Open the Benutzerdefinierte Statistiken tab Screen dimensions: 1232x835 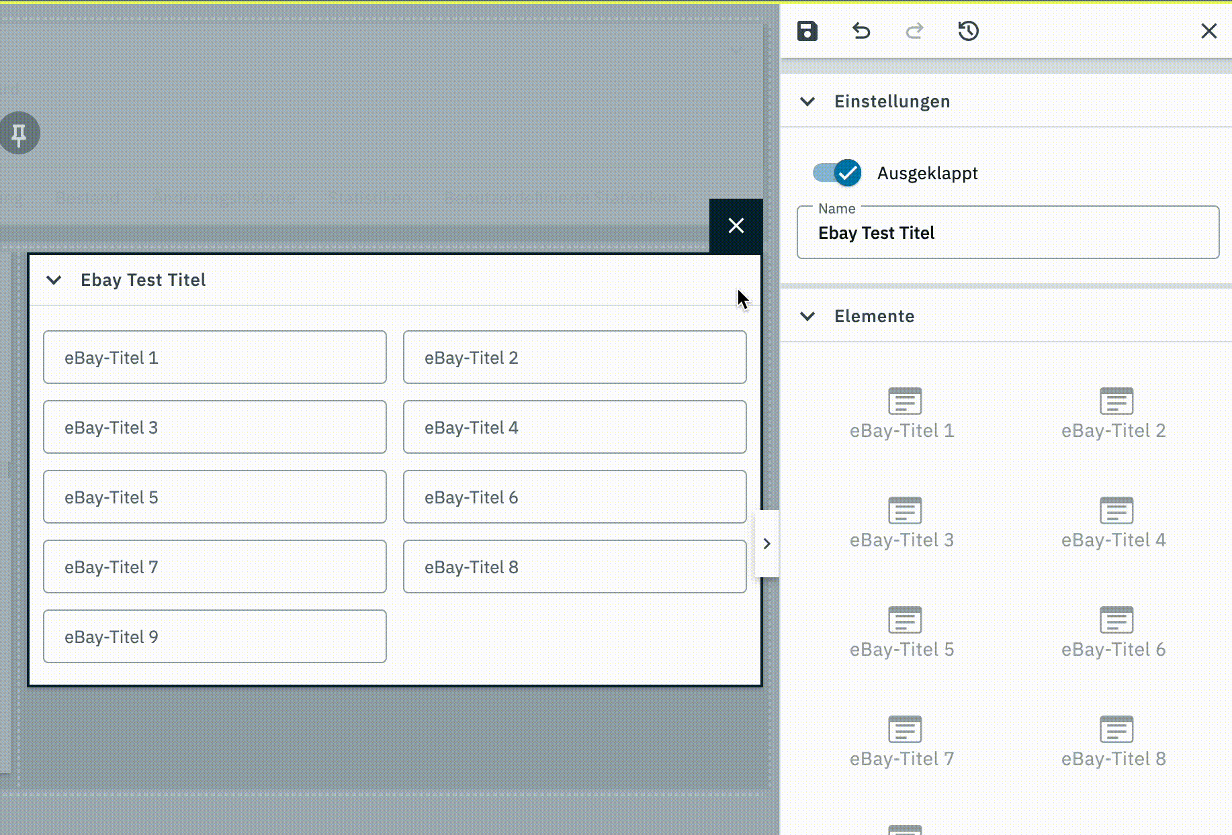(560, 198)
